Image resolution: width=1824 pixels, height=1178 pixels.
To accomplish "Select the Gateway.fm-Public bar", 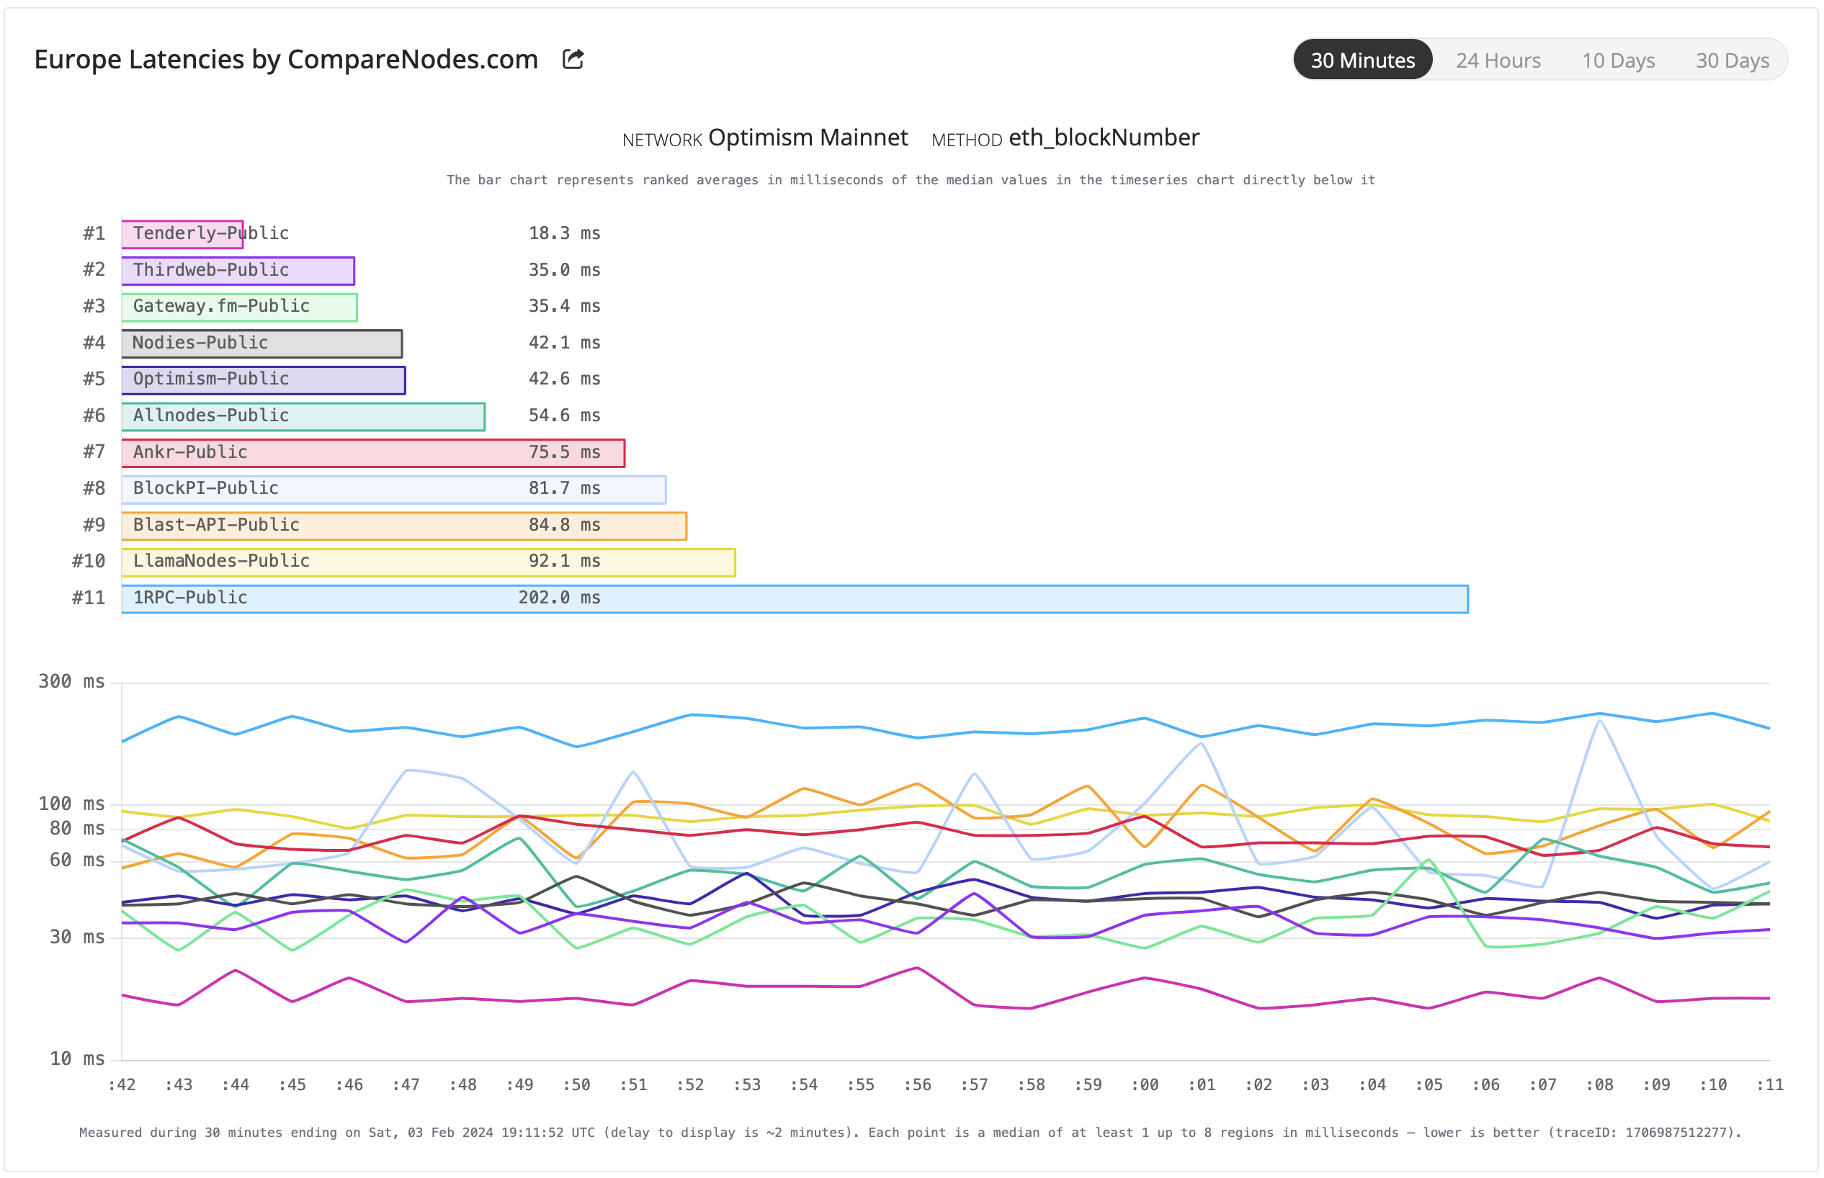I will (x=238, y=306).
